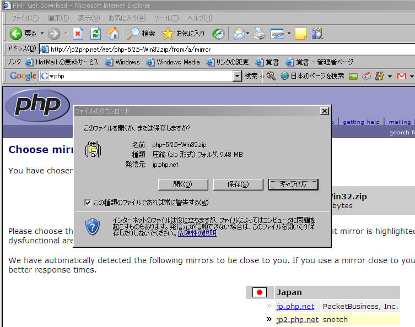Click the Gmail icon in Google toolbar
415x327 pixels.
(x=401, y=76)
